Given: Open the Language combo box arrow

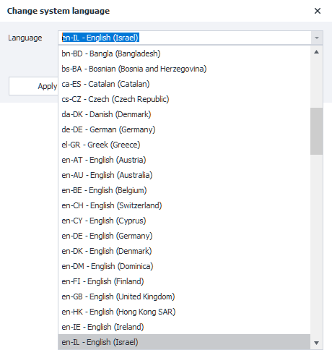Looking at the screenshot, I should [x=317, y=38].
